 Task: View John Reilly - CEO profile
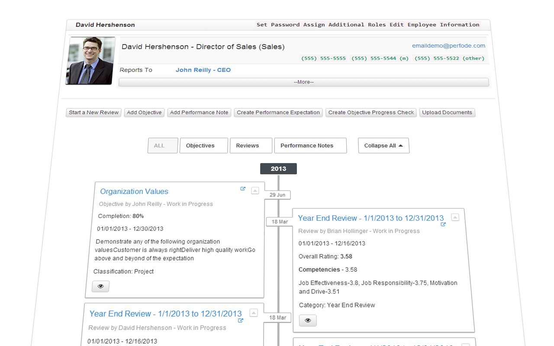point(203,70)
